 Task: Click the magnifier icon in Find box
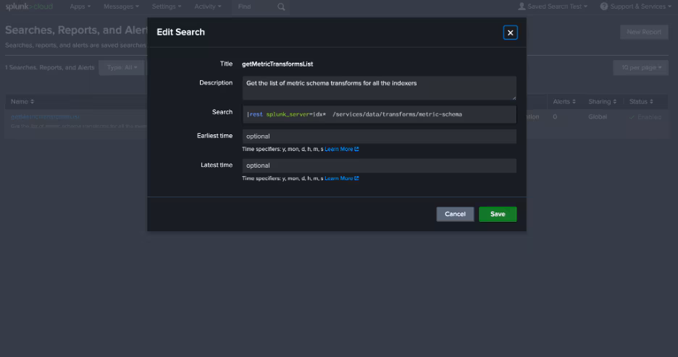281,7
